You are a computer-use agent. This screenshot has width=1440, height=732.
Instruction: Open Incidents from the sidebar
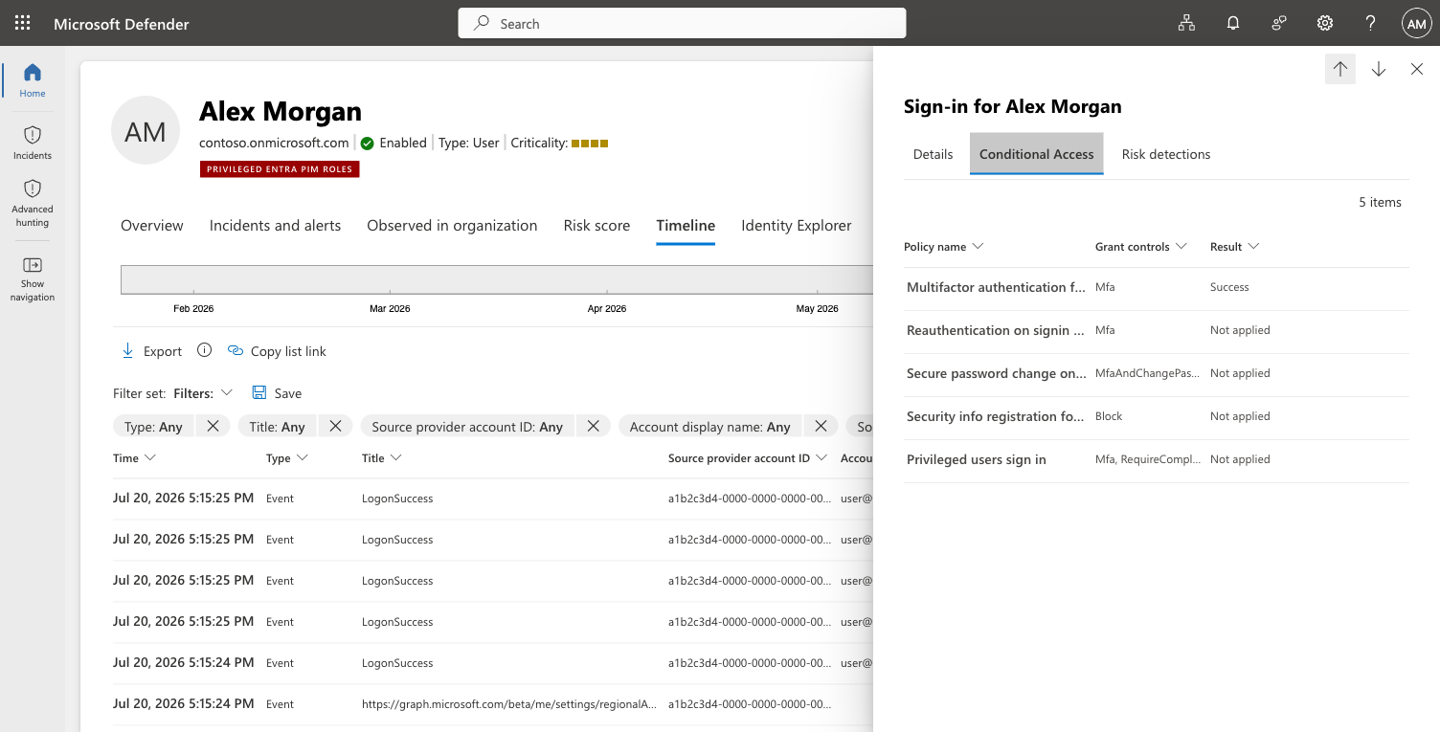(33, 143)
